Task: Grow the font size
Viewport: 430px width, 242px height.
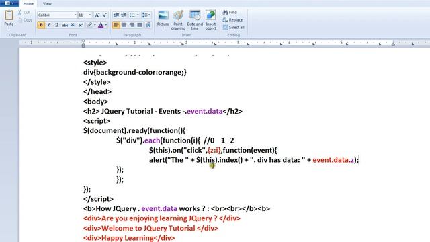Action: click(x=97, y=15)
